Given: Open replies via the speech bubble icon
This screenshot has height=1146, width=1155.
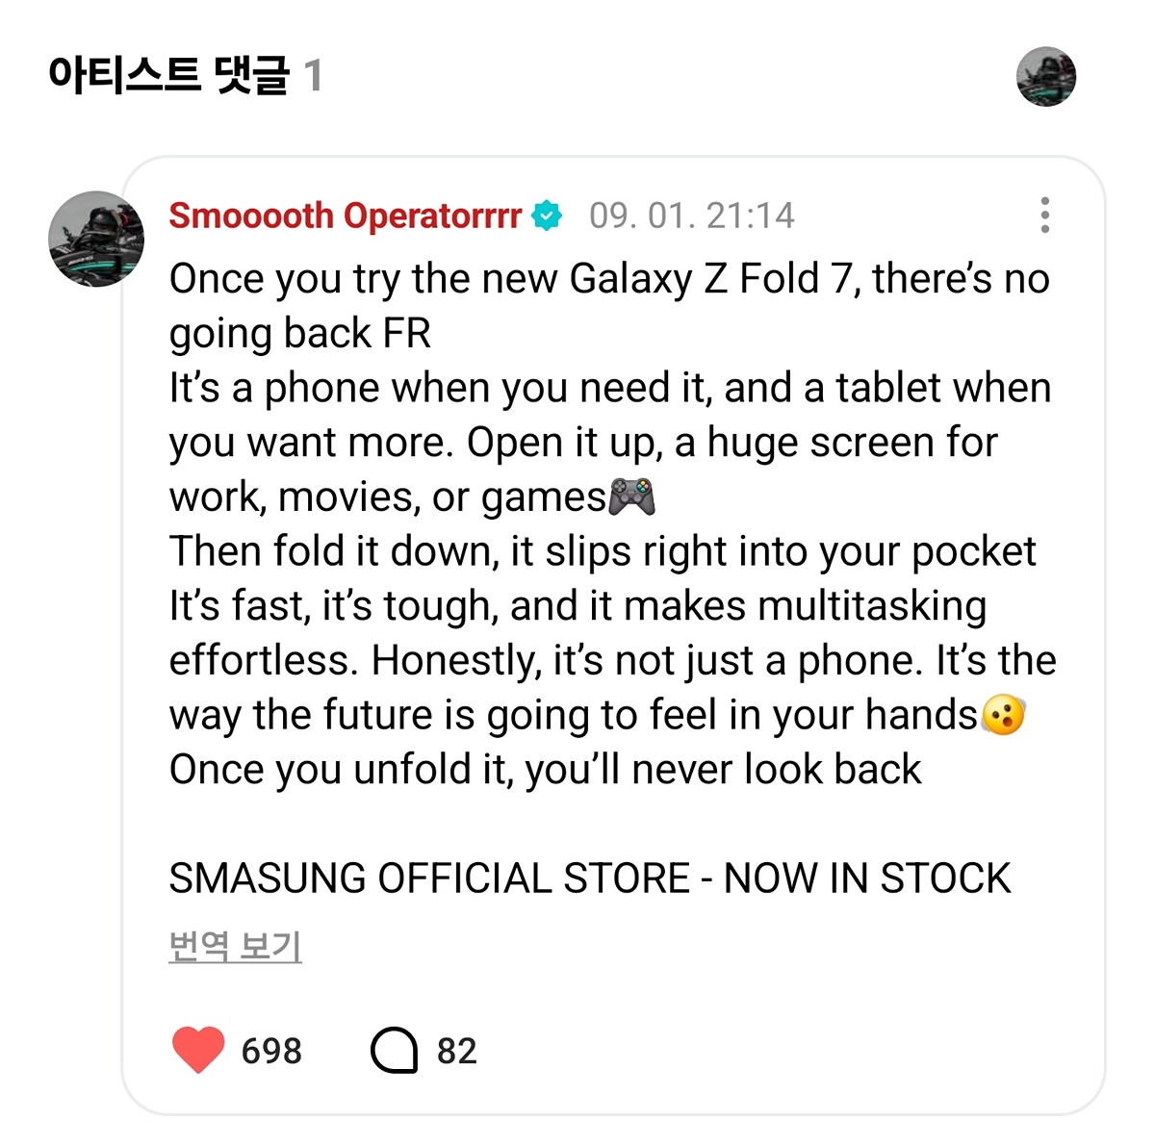Looking at the screenshot, I should (394, 1050).
